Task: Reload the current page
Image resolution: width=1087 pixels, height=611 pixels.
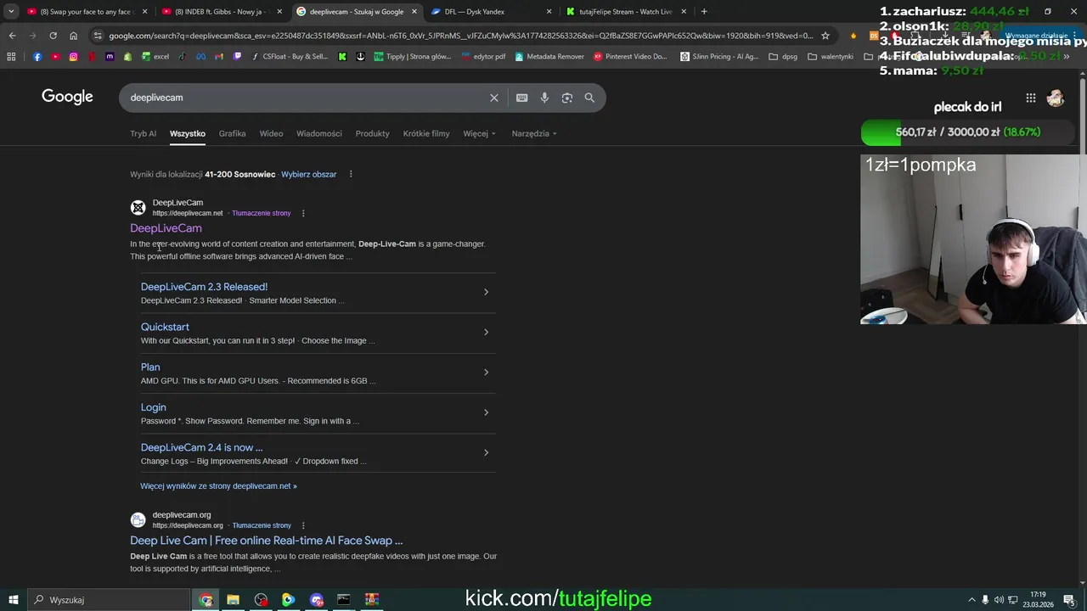Action: point(53,36)
